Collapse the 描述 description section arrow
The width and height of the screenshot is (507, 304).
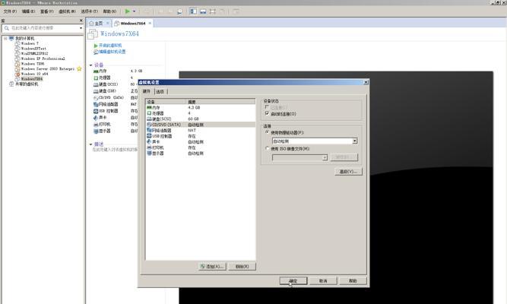[91, 144]
